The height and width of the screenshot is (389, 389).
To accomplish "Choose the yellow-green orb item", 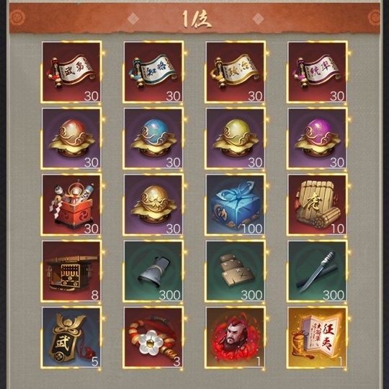I will click(235, 138).
